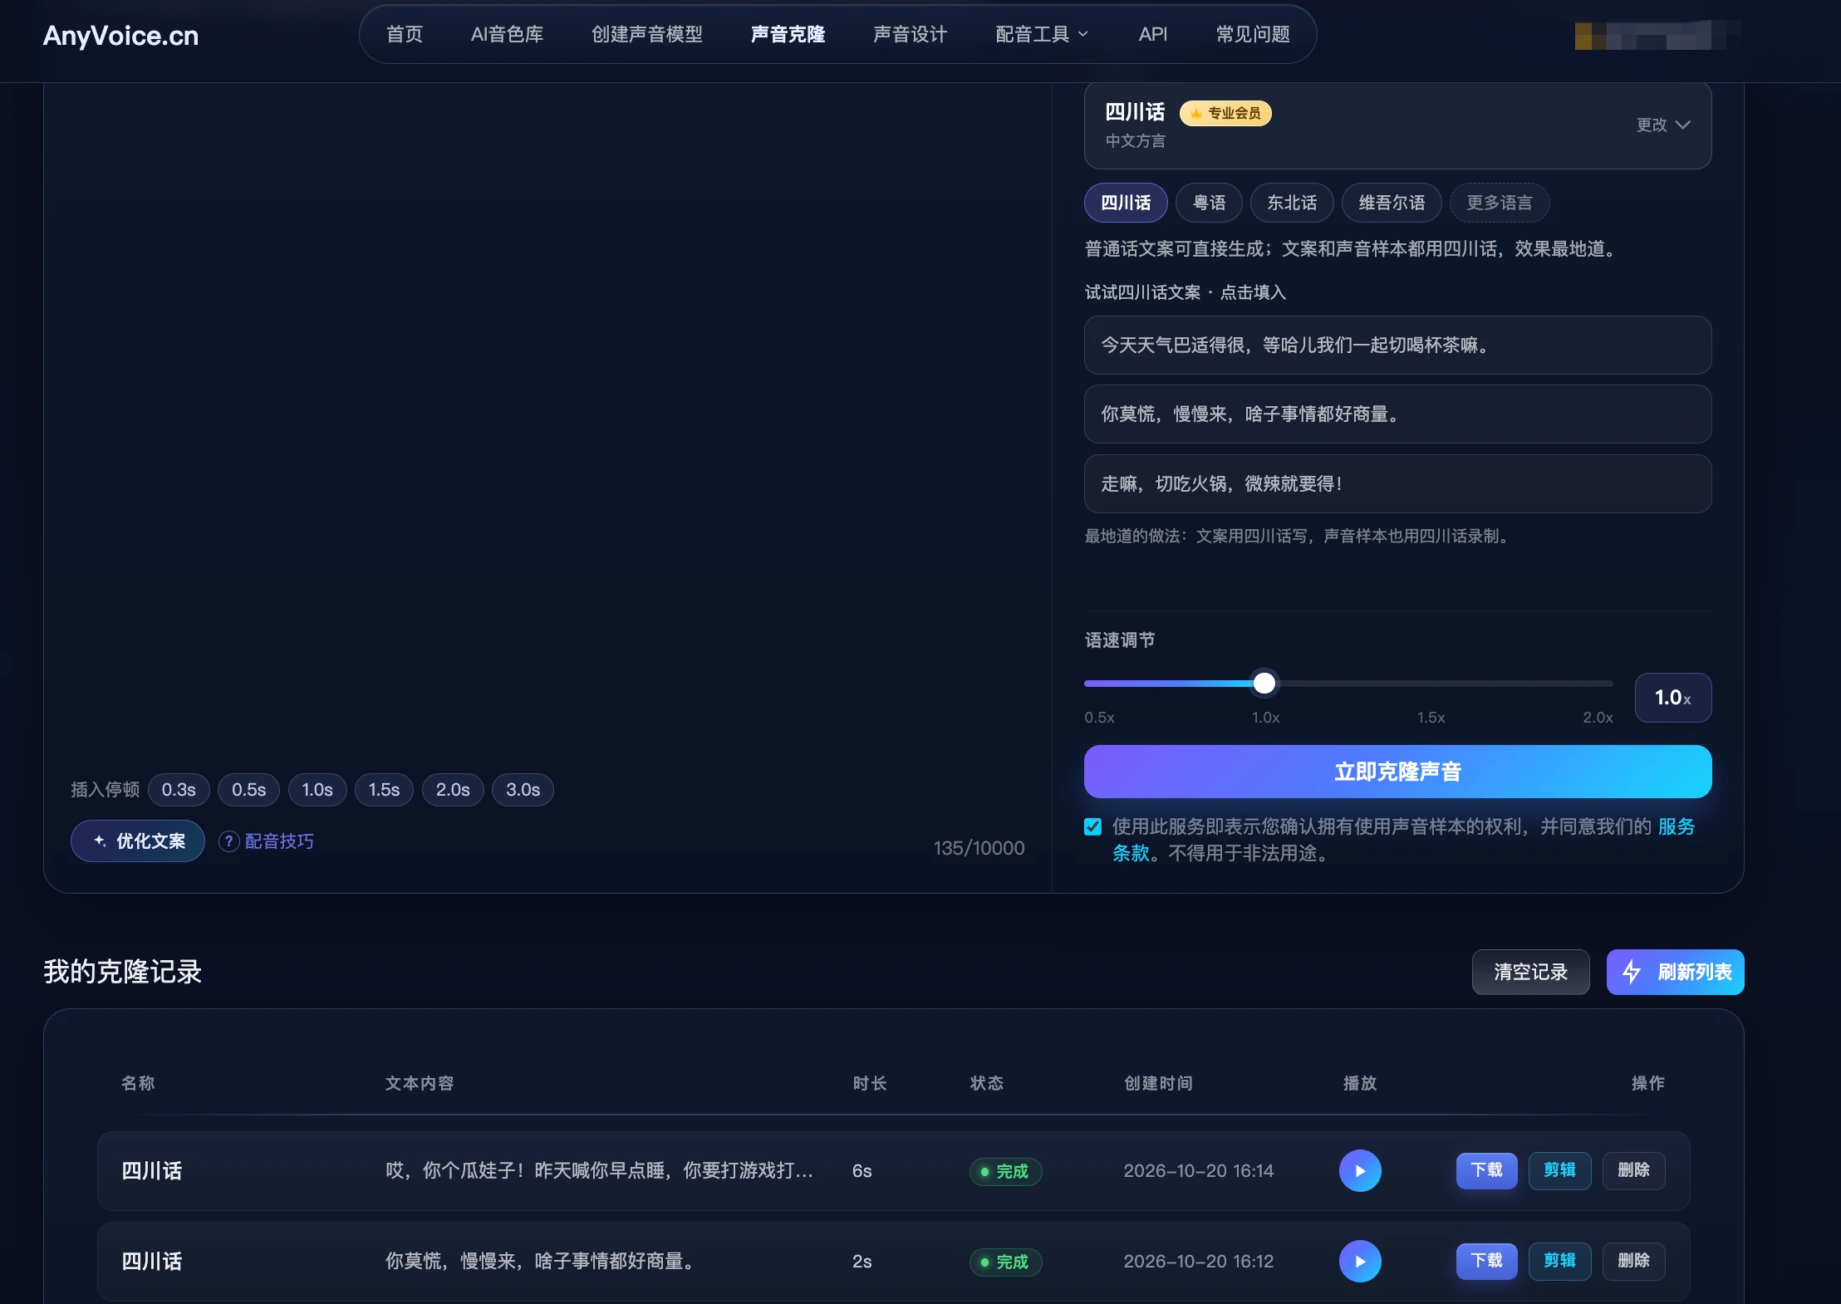Select the 维吾尔语 language chip

(1392, 203)
